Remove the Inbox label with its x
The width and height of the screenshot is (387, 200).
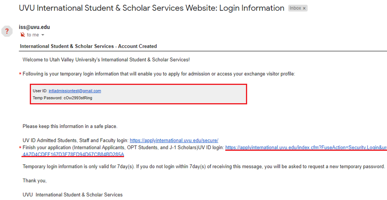(x=304, y=8)
